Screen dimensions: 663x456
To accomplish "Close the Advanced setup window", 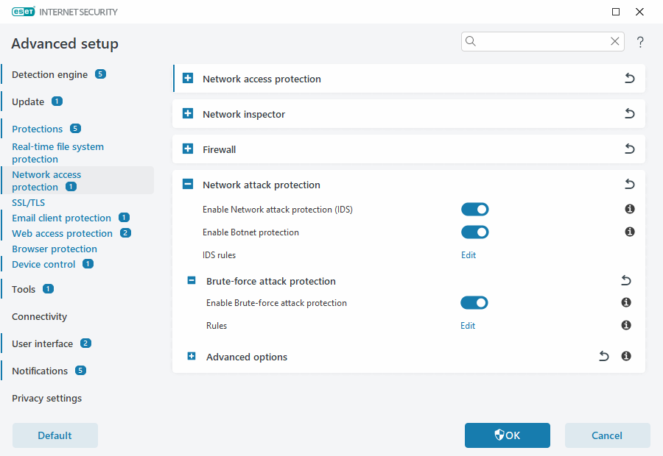I will (639, 12).
